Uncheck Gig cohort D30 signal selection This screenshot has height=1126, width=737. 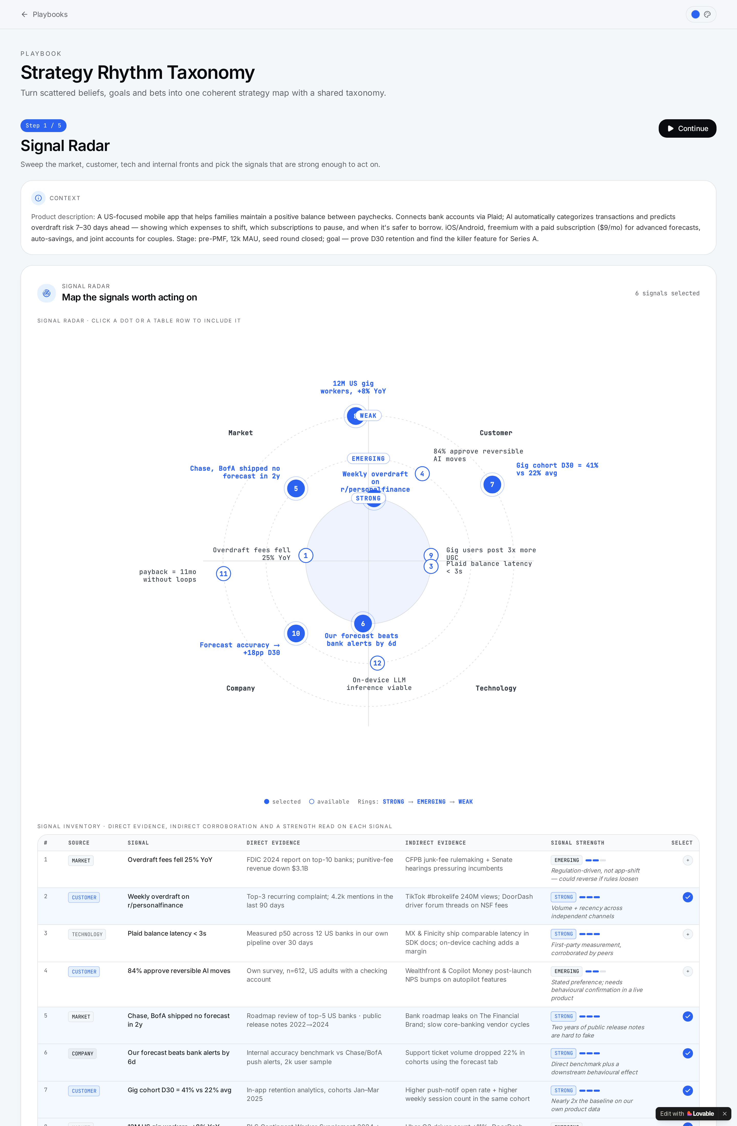(x=687, y=1091)
